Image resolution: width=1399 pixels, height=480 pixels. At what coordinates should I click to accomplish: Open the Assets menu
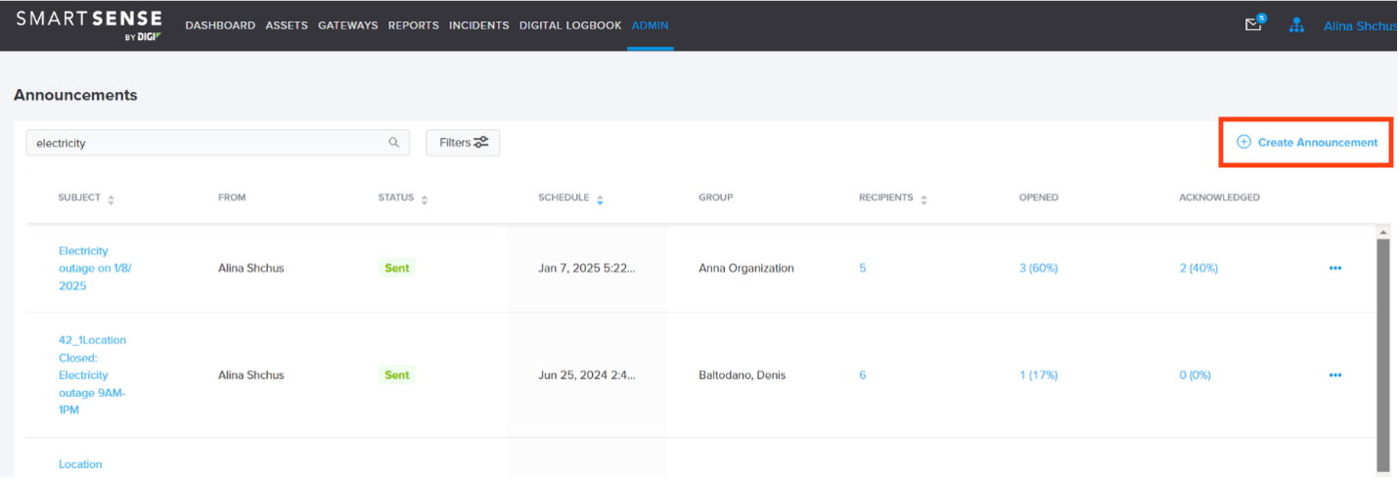click(287, 25)
